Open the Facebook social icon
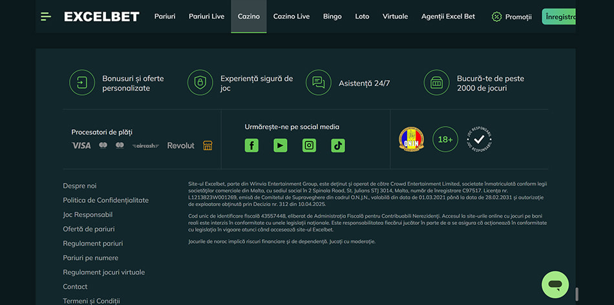The image size is (614, 305). click(251, 145)
